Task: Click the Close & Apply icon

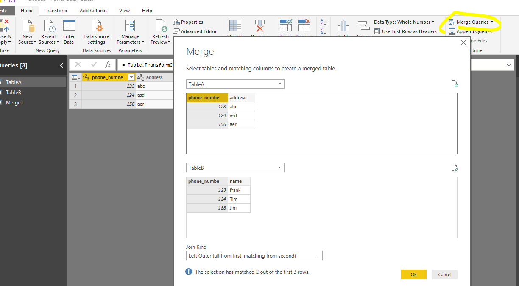Action: [5, 26]
